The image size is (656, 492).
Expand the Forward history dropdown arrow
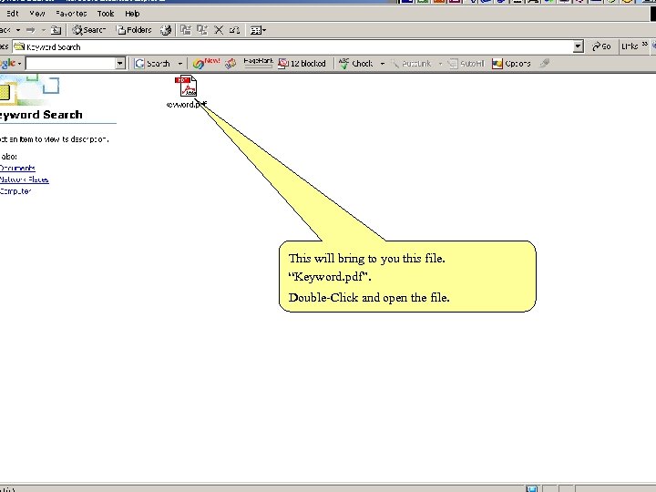(x=44, y=30)
